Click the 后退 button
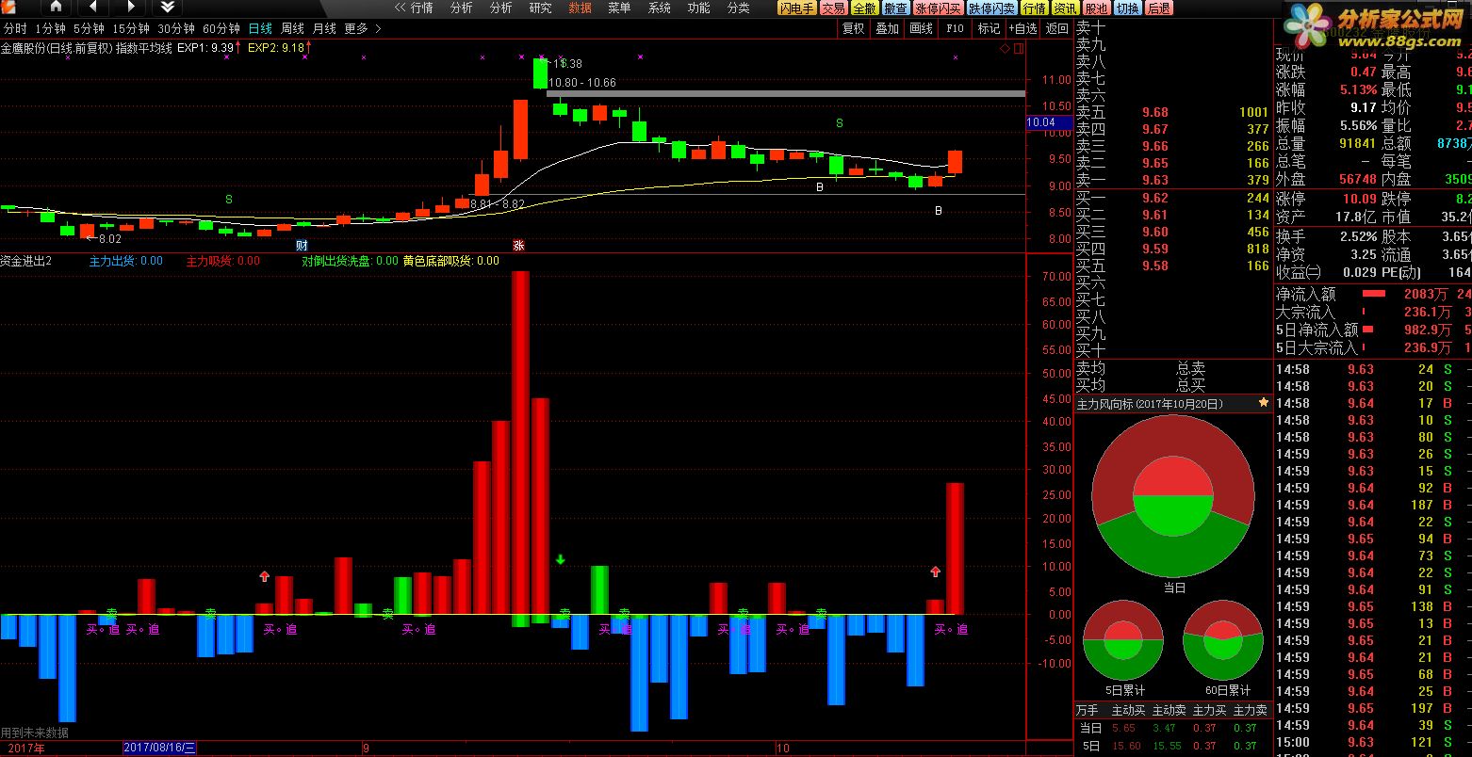Viewport: 1472px width, 757px height. [x=1158, y=8]
